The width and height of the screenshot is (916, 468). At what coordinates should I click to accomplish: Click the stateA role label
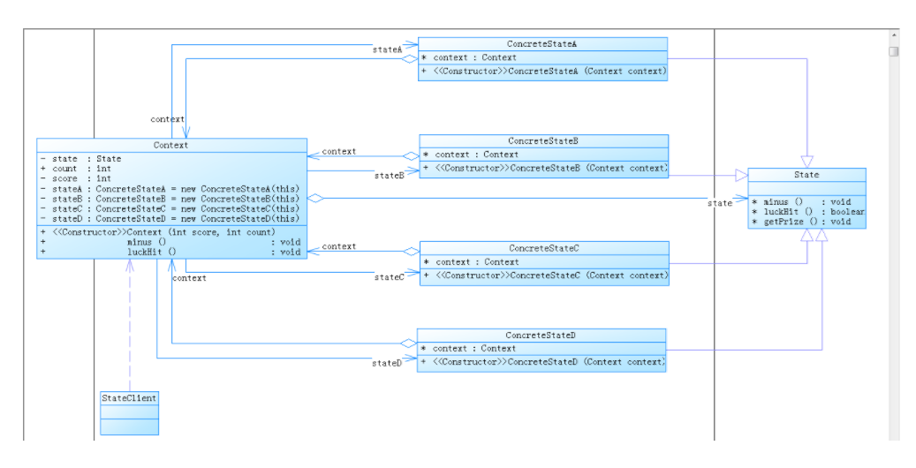pos(387,50)
